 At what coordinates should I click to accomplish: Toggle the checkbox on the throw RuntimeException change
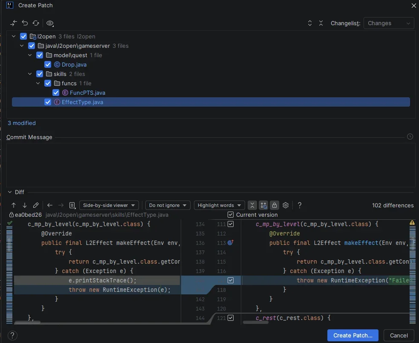coord(231,280)
